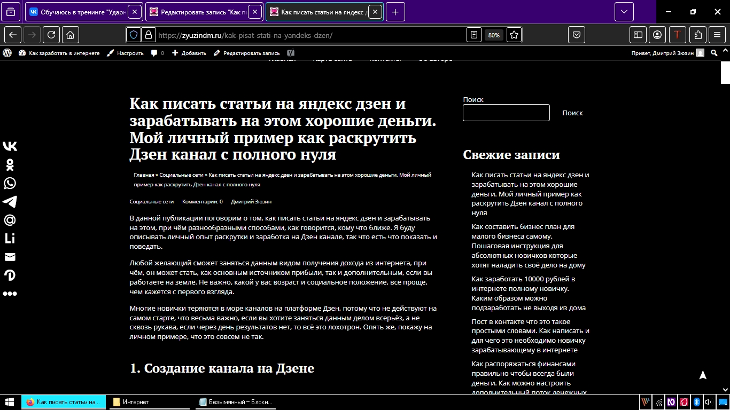This screenshot has width=730, height=410.
Task: Open the extensions puzzle menu
Action: click(x=697, y=35)
